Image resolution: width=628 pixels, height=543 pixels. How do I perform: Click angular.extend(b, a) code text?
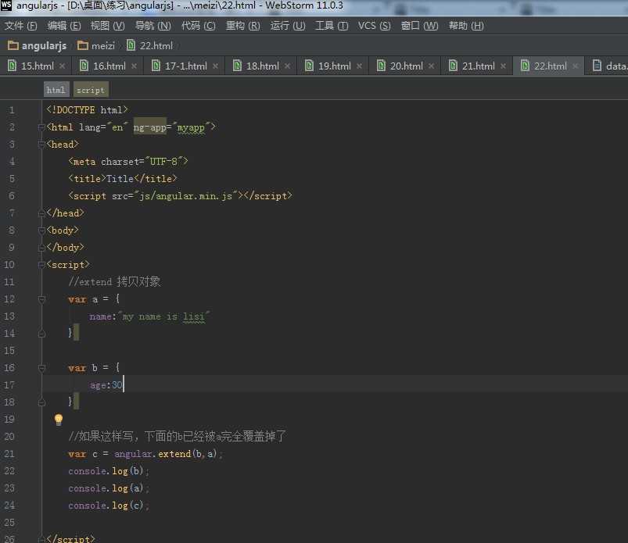(x=166, y=454)
